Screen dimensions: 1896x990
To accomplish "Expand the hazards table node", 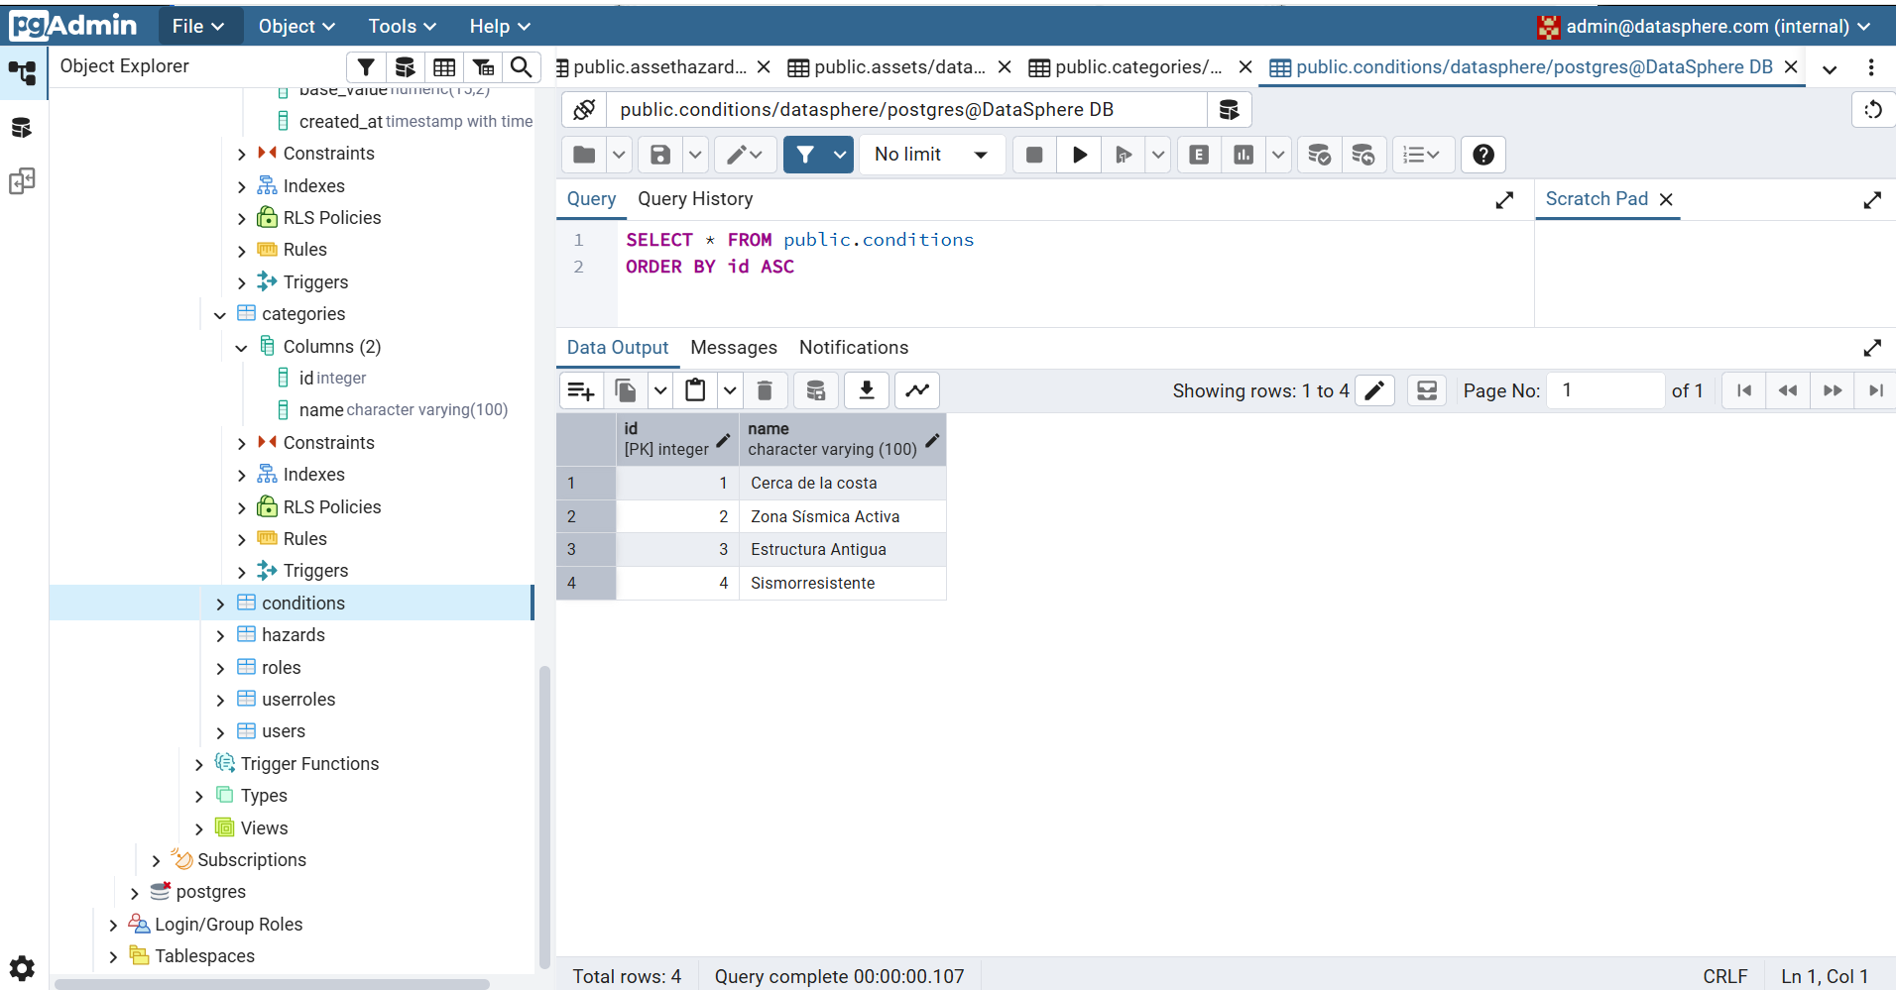I will point(220,636).
